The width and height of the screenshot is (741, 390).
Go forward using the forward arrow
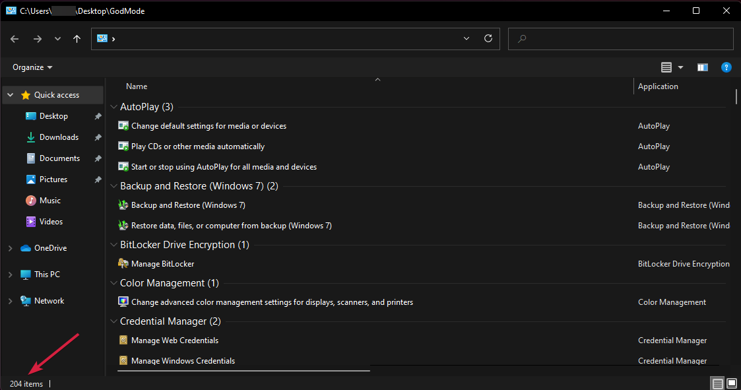38,39
